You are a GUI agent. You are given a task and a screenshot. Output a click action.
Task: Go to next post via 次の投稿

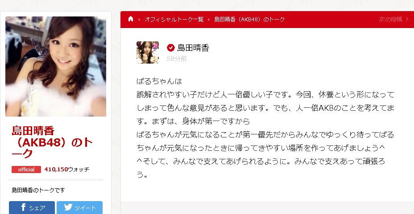click(x=390, y=19)
